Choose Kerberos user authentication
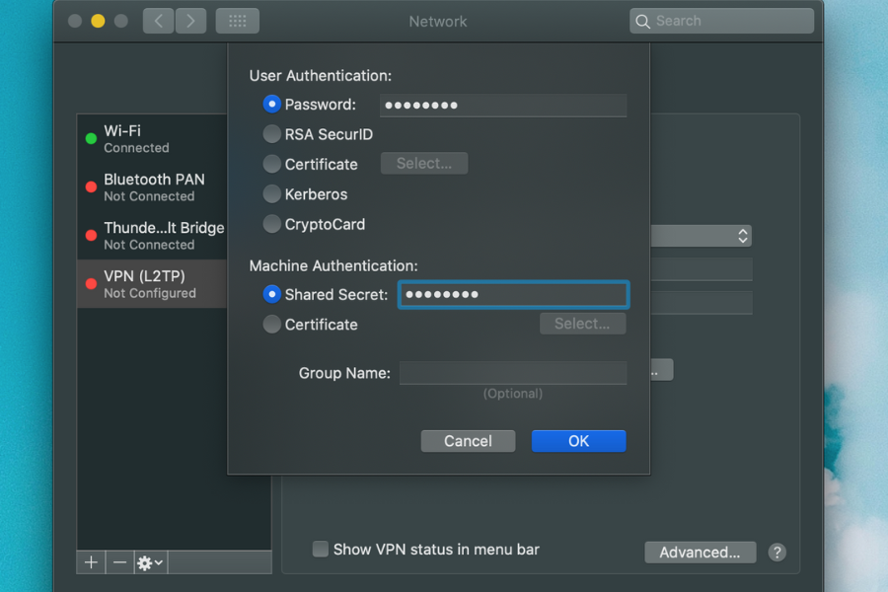 pos(272,194)
